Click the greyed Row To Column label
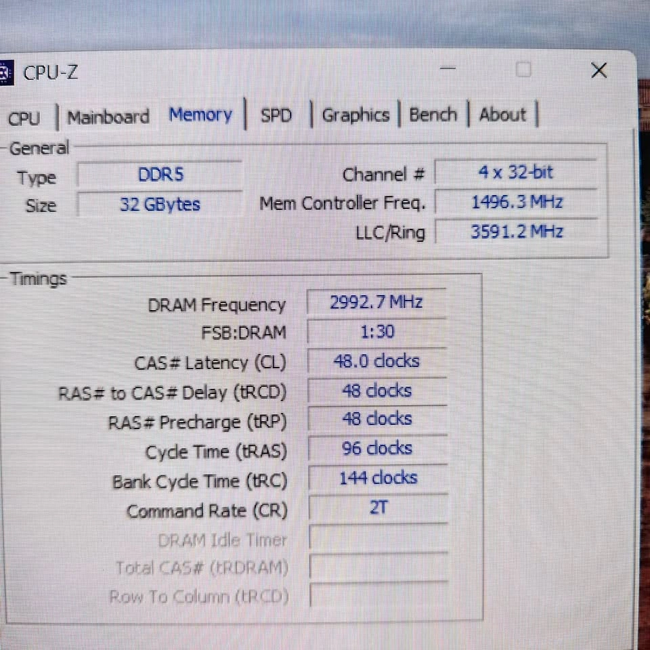This screenshot has height=650, width=650. 199,597
